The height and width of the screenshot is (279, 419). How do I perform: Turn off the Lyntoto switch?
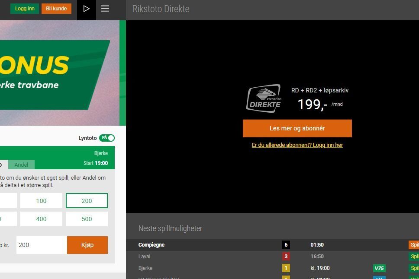click(107, 138)
